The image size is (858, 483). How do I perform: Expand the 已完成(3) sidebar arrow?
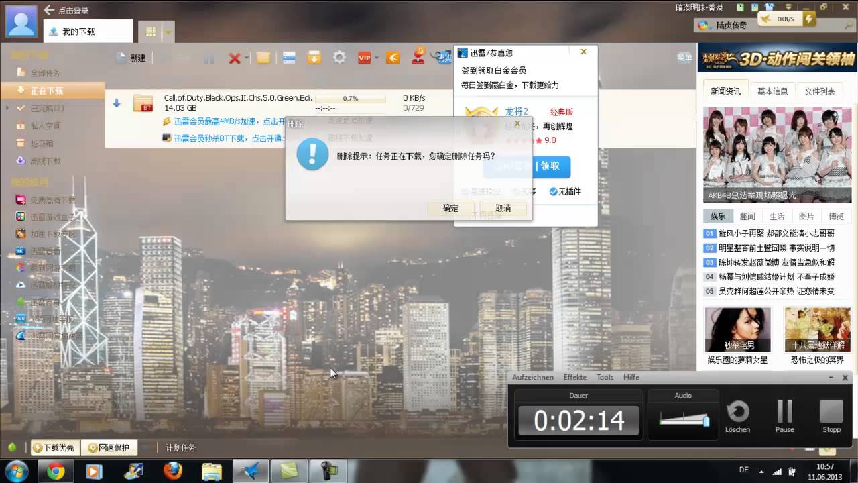point(7,108)
